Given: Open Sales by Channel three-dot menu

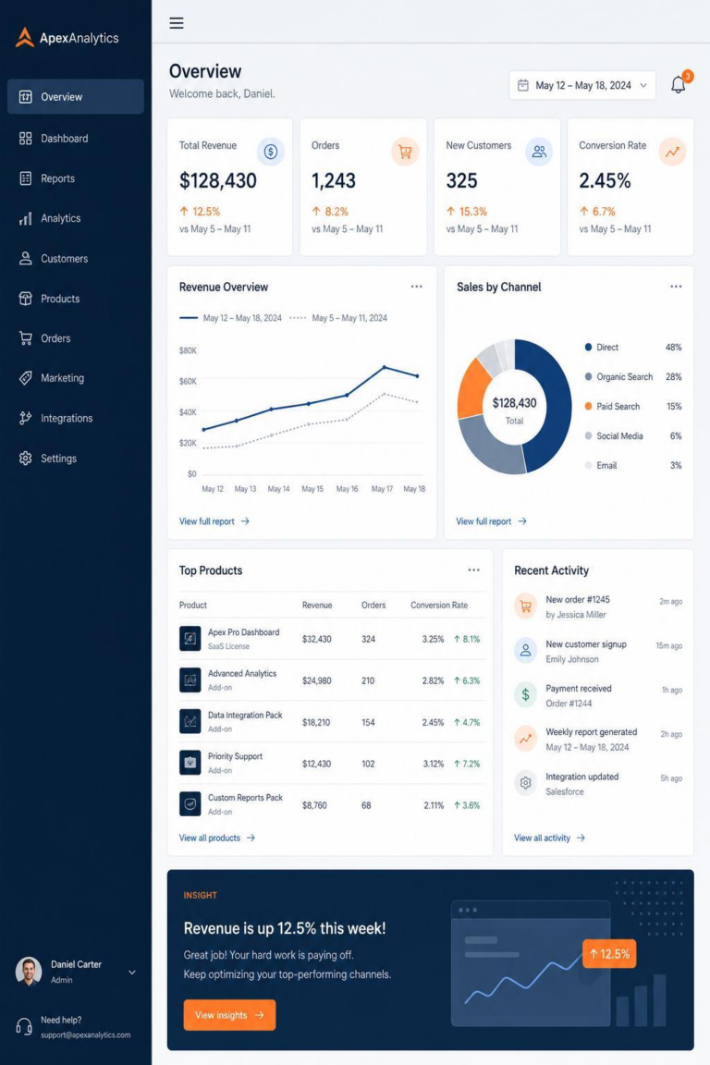Looking at the screenshot, I should (676, 287).
